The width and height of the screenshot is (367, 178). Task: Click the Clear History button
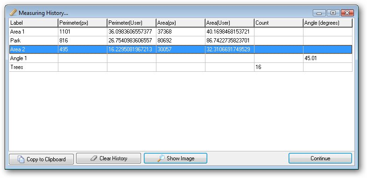point(109,158)
